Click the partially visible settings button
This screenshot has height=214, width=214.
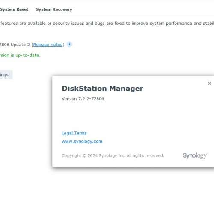(6, 74)
